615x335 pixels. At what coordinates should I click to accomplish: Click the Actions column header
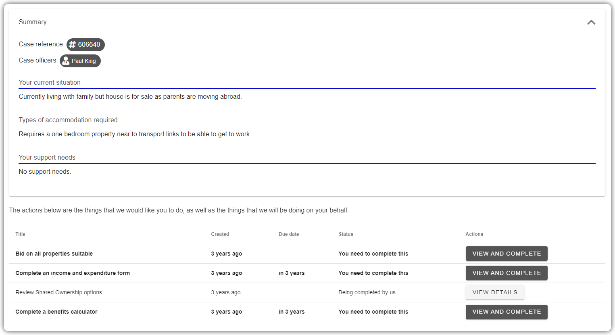click(x=474, y=234)
